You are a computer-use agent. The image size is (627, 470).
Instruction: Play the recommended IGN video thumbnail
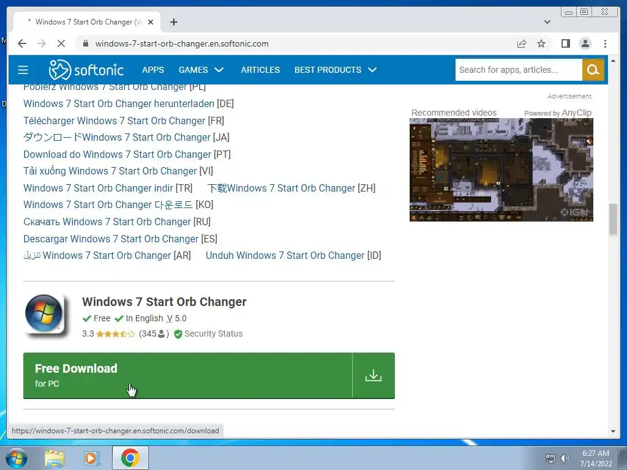(501, 170)
